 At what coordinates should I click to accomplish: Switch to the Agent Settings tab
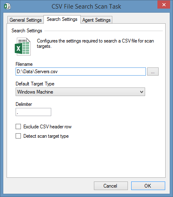click(x=96, y=20)
